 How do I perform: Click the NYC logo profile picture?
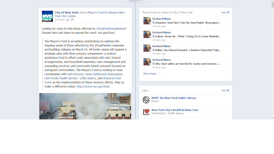(x=48, y=16)
